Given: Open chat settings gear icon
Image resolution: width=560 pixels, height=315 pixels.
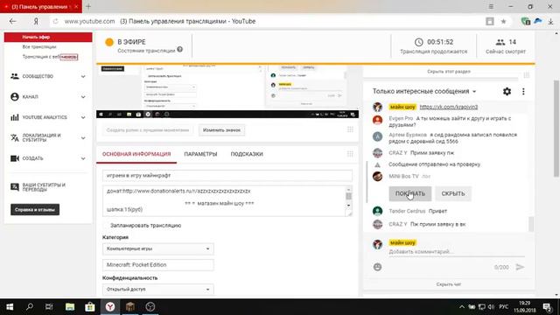Looking at the screenshot, I should coord(507,91).
